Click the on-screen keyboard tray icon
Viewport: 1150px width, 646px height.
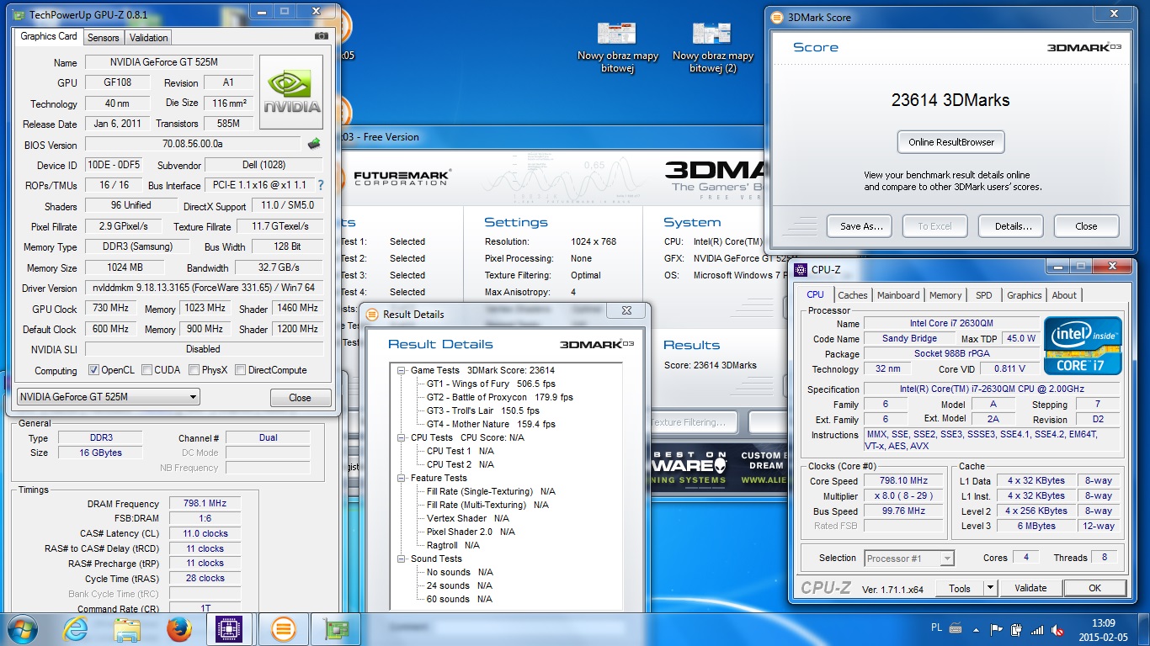(956, 627)
